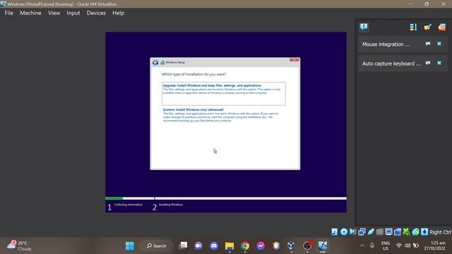Image resolution: width=452 pixels, height=254 pixels.
Task: Toggle keep finished progresses icon
Action: [x=427, y=27]
